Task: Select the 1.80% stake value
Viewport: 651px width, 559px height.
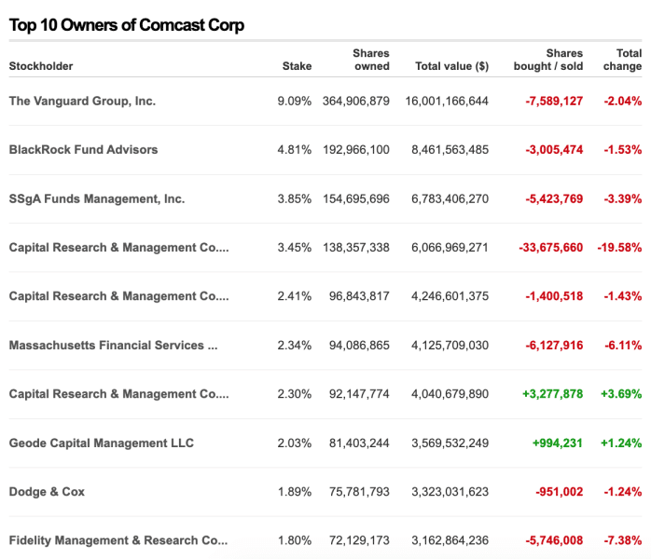Action: (295, 540)
